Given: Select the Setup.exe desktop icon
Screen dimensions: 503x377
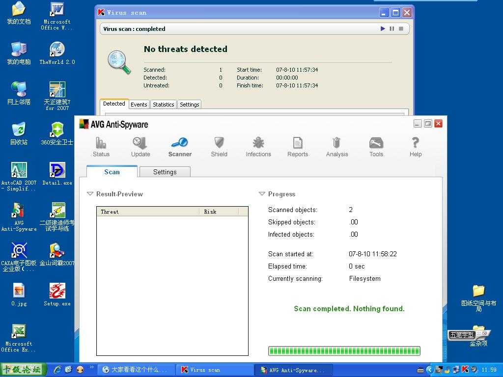Looking at the screenshot, I should [x=57, y=295].
